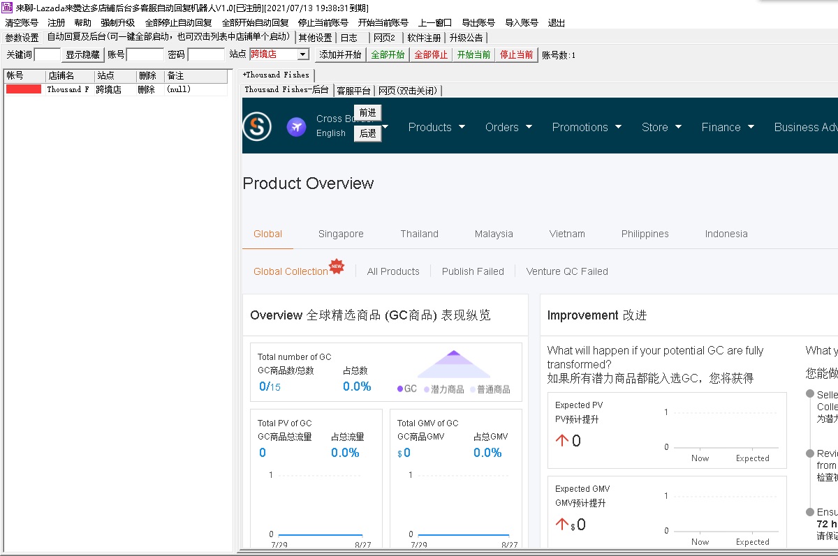838x556 pixels.
Task: Click the 前进 forward button
Action: [367, 112]
